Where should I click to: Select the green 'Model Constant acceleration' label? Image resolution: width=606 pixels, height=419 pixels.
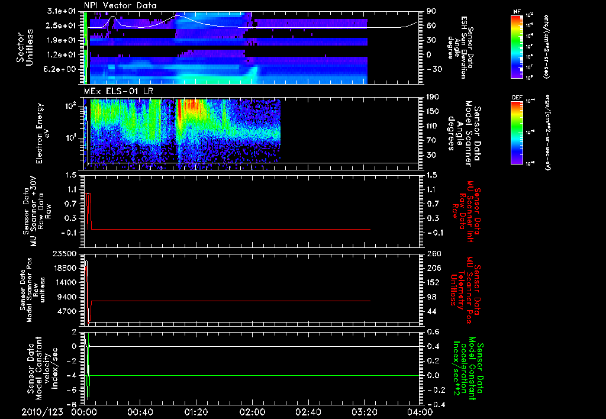pyautogui.click(x=469, y=368)
